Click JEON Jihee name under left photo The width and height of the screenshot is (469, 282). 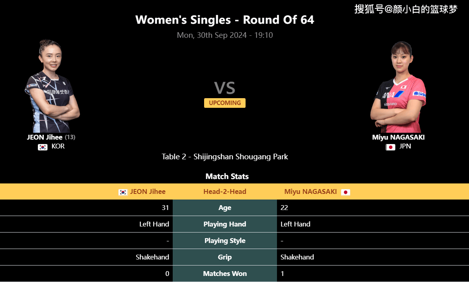click(x=45, y=137)
